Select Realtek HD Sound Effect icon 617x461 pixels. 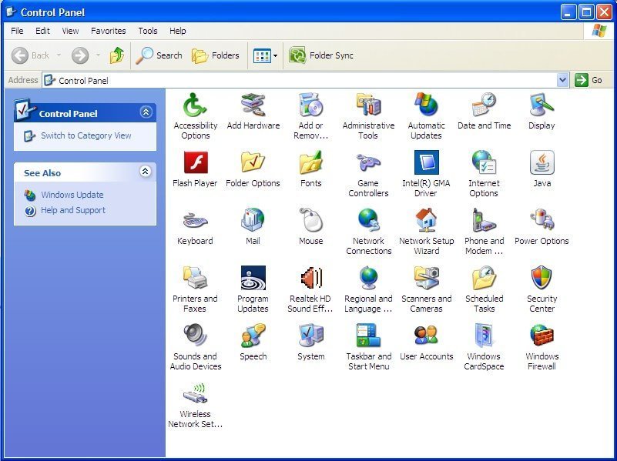(310, 279)
